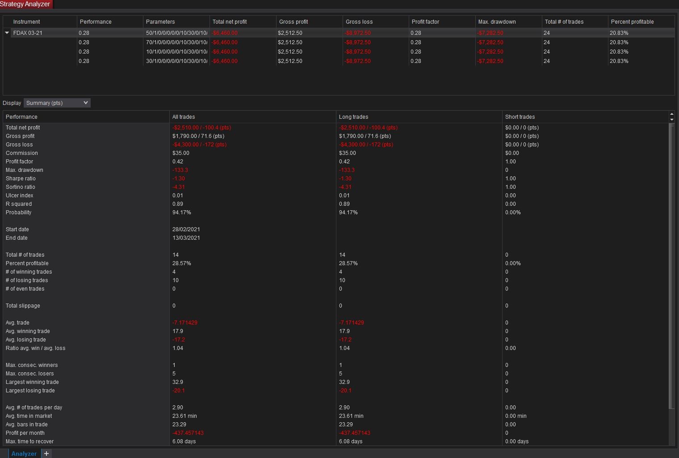Image resolution: width=679 pixels, height=458 pixels.
Task: Open the Summary (pts) display dropdown
Action: (56, 103)
